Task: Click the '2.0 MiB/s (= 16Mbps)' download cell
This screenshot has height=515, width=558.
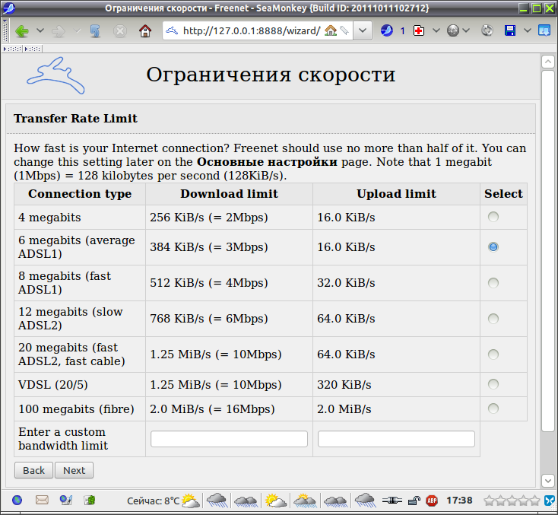Action: pyautogui.click(x=229, y=409)
